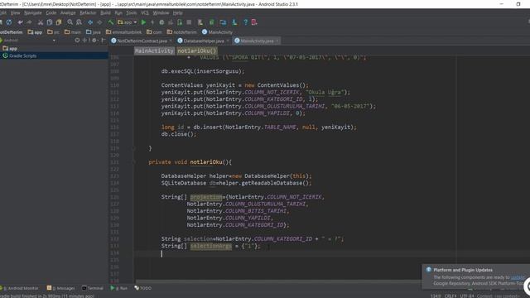Open the Messages tool window

[x=61, y=288]
